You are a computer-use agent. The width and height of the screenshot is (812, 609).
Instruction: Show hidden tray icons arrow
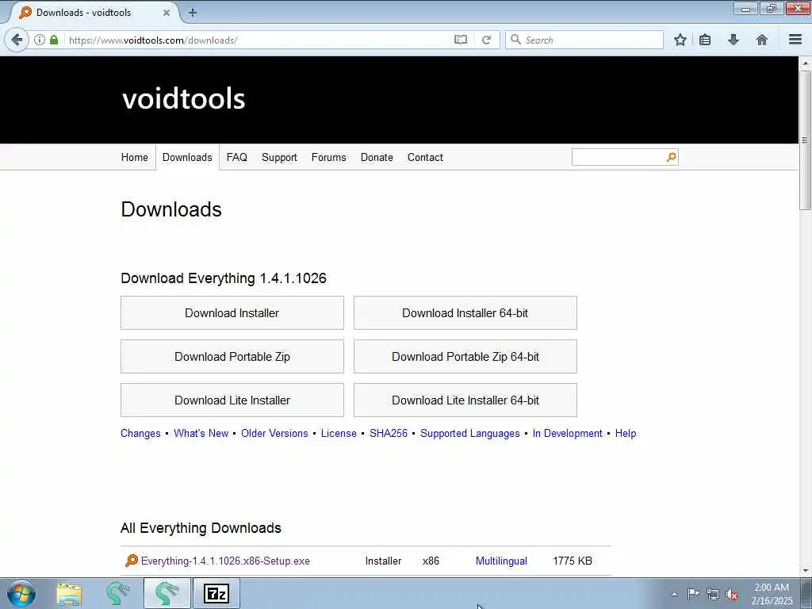674,595
